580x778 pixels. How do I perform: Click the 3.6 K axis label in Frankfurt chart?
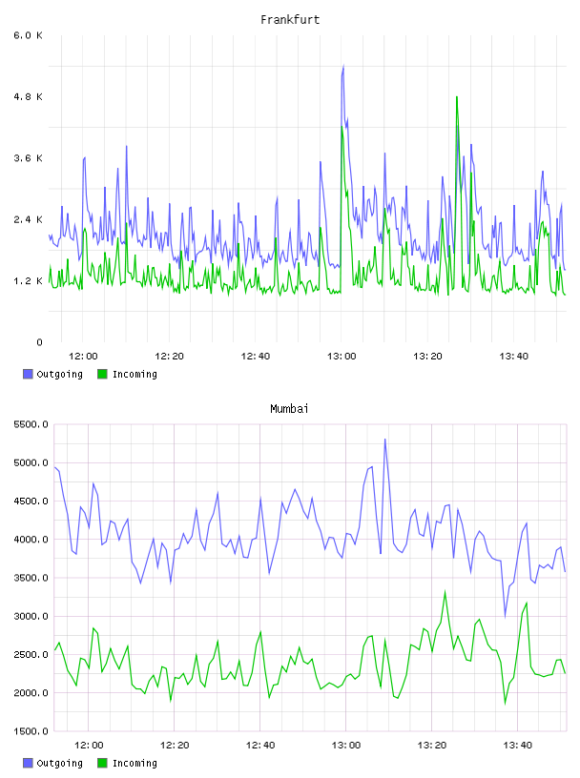pos(29,158)
